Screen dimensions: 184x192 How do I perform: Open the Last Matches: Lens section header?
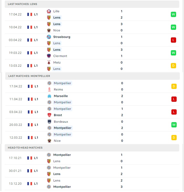(92, 4)
